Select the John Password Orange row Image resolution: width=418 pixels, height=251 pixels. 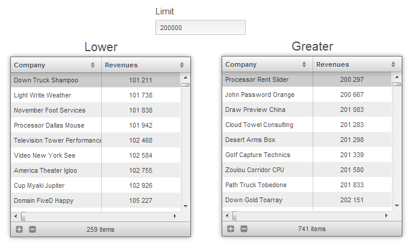[307, 95]
